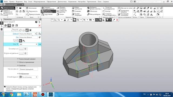Click the Ось link in parameters

tap(17, 37)
